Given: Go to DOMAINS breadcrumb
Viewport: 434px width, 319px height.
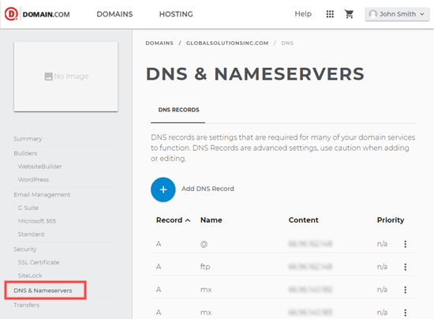Looking at the screenshot, I should coord(159,43).
